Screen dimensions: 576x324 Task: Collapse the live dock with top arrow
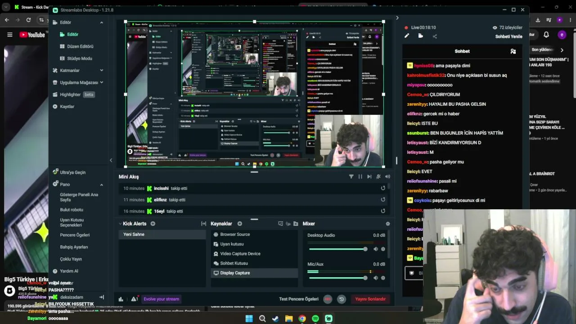[x=397, y=18]
